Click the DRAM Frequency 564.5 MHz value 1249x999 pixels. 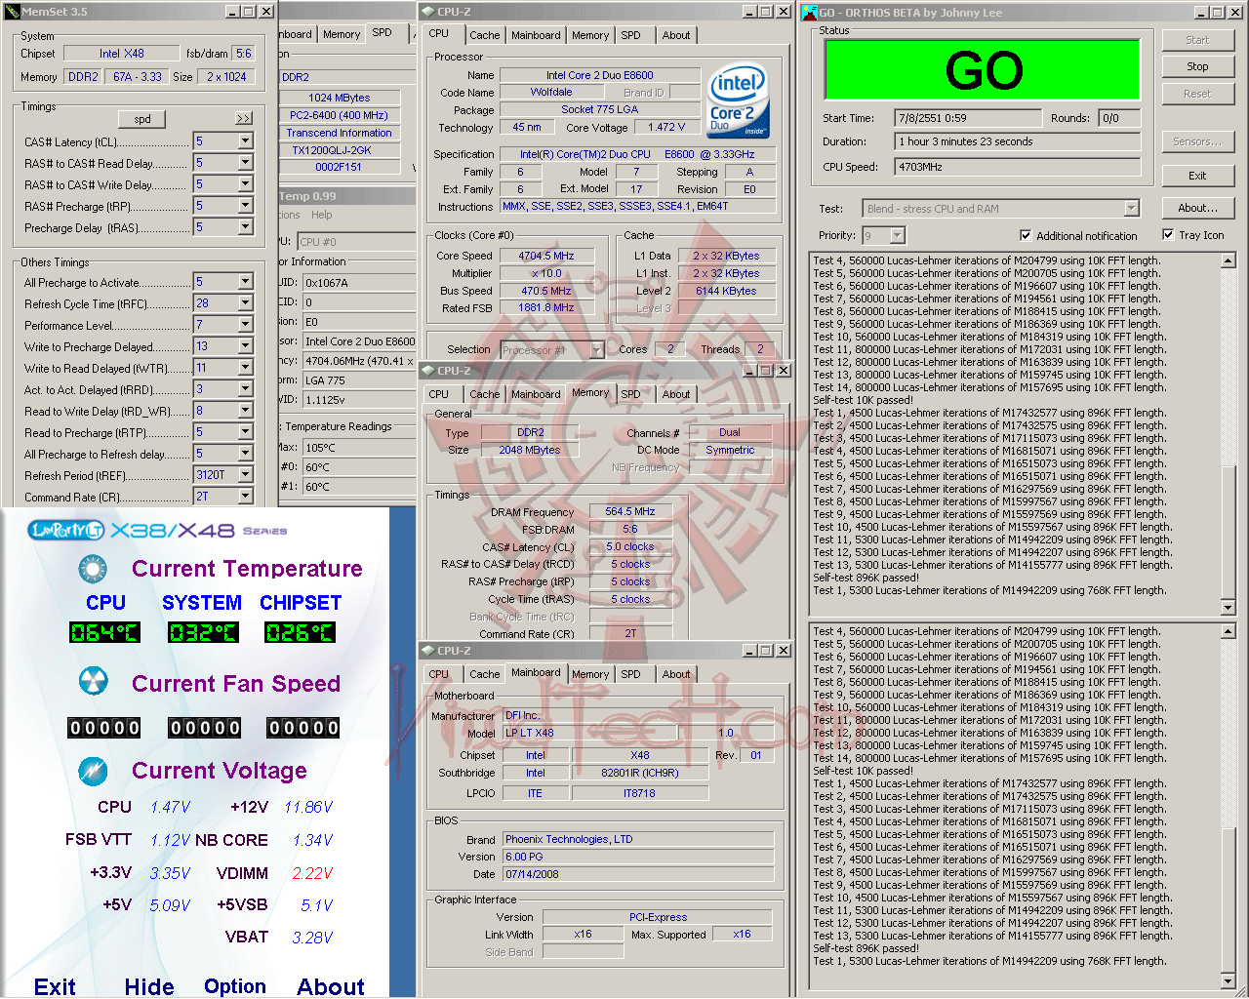(630, 511)
